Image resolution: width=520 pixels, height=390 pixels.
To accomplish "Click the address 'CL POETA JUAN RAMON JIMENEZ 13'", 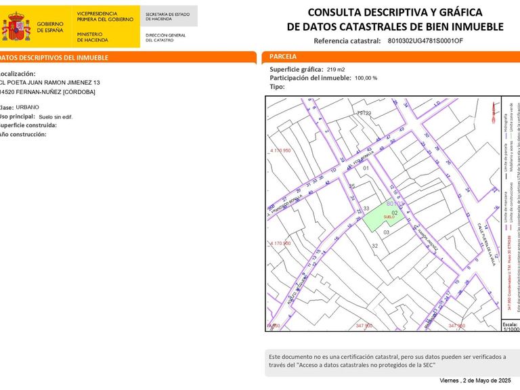I will coord(49,82).
